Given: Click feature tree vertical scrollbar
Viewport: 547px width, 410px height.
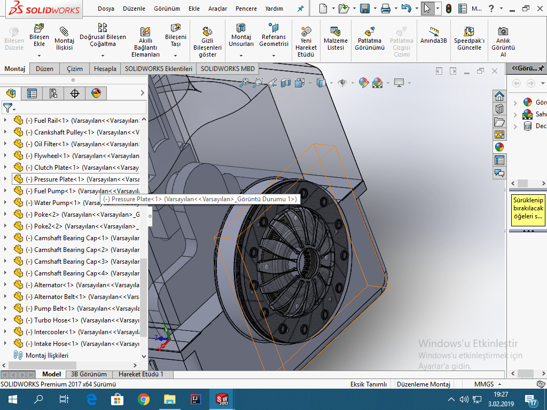Looking at the screenshot, I should 143,296.
